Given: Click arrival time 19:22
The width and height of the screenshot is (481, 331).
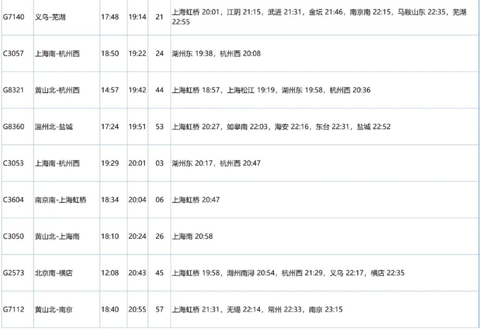Looking at the screenshot, I should (x=137, y=53).
